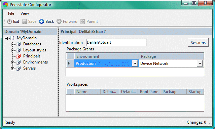Viewport: 215px width, 129px height.
Task: Click the Save toolbar label
Action: [32, 21]
